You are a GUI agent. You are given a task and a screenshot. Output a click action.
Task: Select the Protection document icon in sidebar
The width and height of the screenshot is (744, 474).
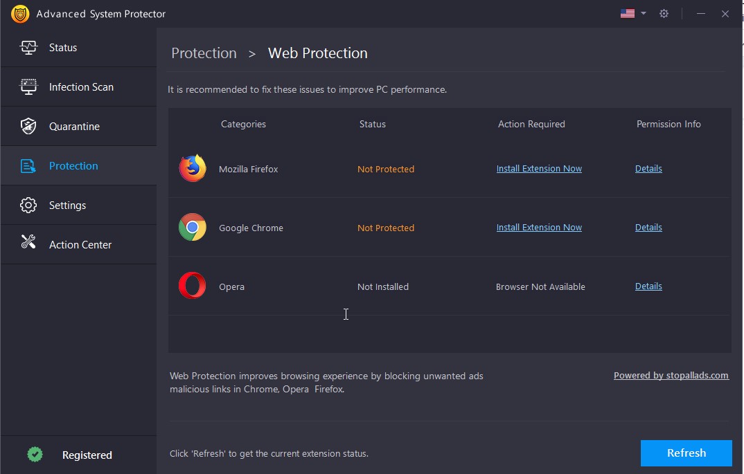coord(28,165)
